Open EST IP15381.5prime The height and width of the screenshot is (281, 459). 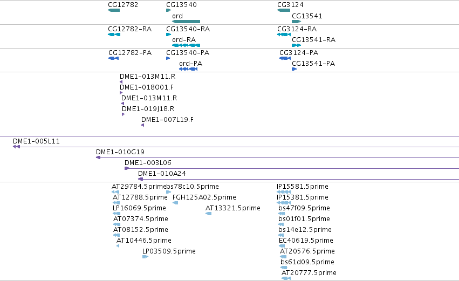coord(284,203)
